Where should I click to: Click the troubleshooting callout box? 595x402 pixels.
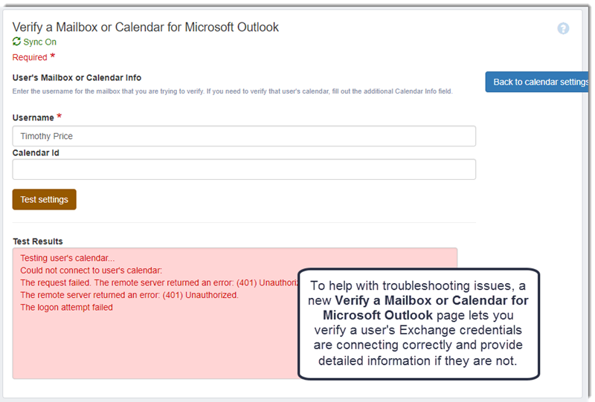click(419, 325)
